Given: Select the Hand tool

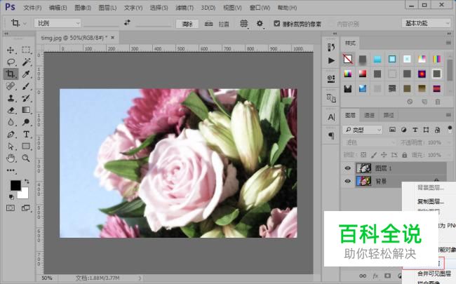Looking at the screenshot, I should coord(11,158).
